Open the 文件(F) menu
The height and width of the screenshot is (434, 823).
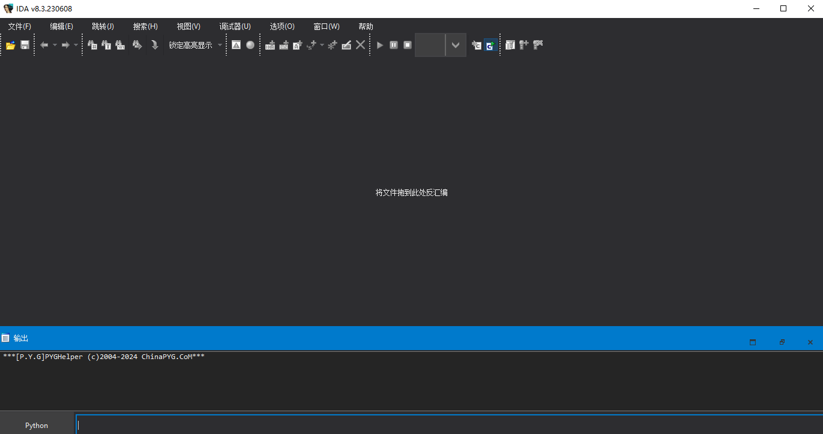19,26
